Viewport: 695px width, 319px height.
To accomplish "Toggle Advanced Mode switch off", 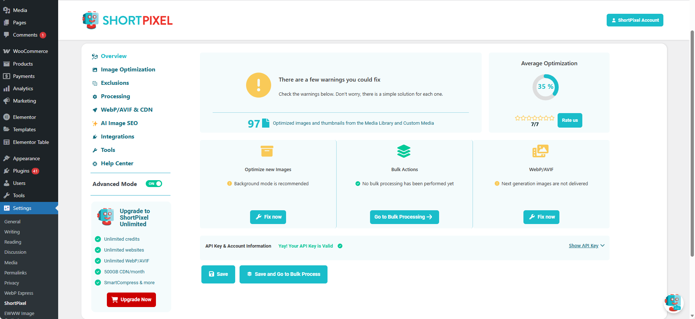I will coord(154,184).
